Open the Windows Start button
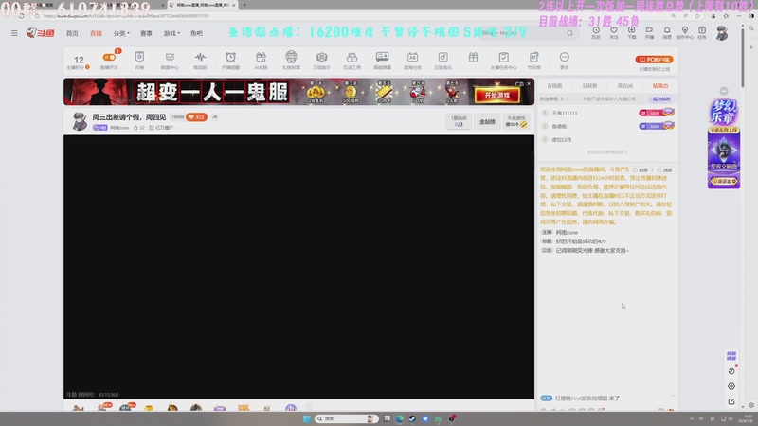The image size is (758, 426). tap(306, 418)
